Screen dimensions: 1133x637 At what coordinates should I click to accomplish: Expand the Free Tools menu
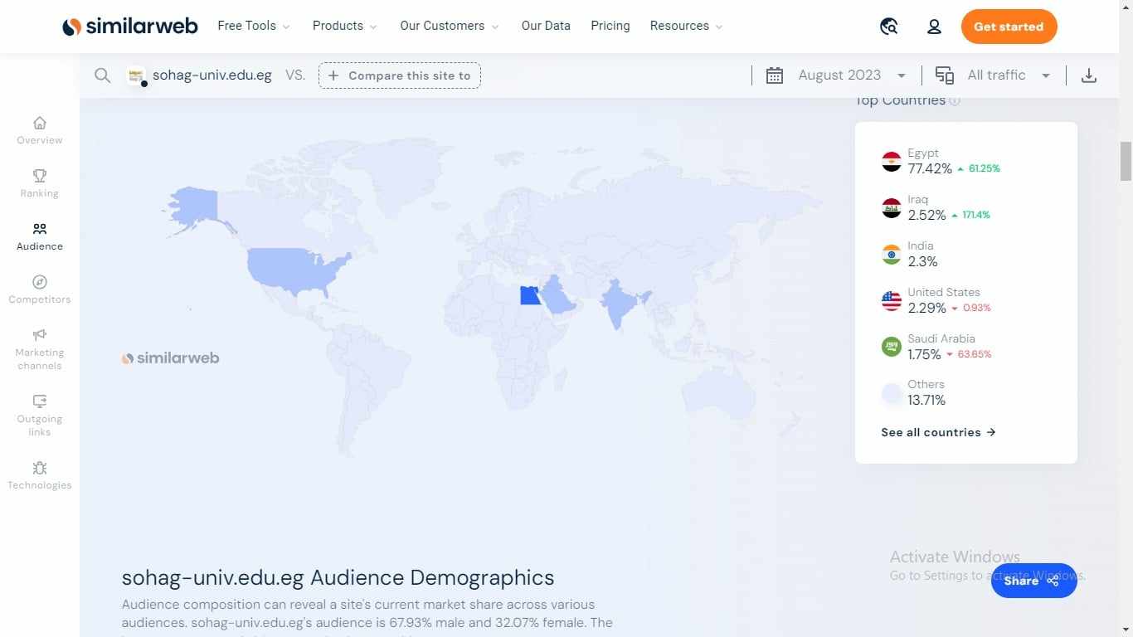tap(254, 26)
